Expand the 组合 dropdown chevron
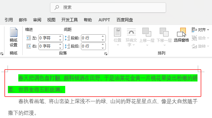Viewport: 212px width, 118px height. [x=208, y=38]
